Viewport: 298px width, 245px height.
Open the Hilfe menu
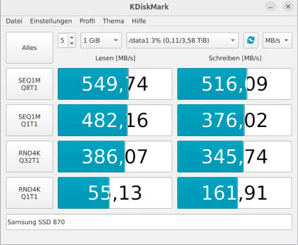[x=139, y=21]
